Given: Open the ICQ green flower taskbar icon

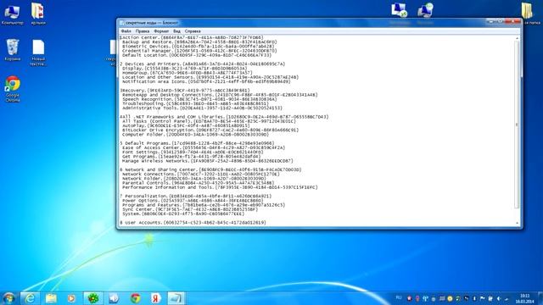Looking at the screenshot, I should [92, 298].
